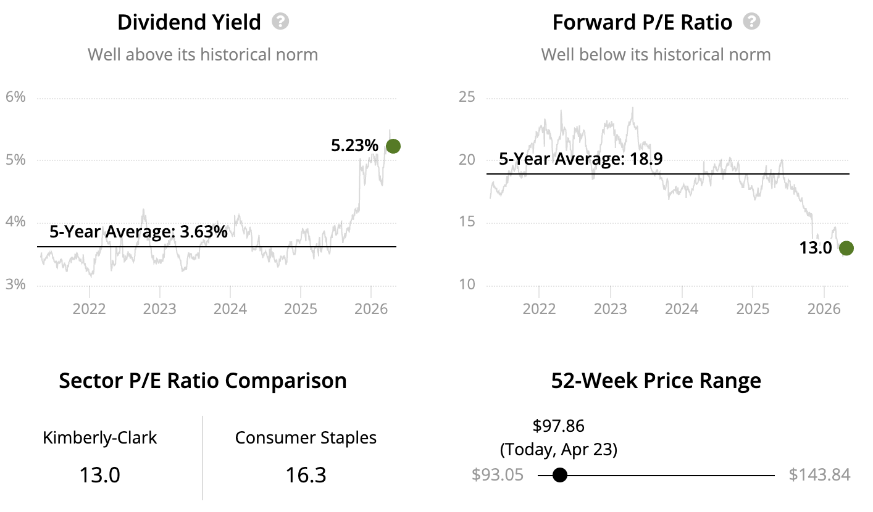
Task: Click 2023 on the Forward P/E axis
Action: [611, 307]
